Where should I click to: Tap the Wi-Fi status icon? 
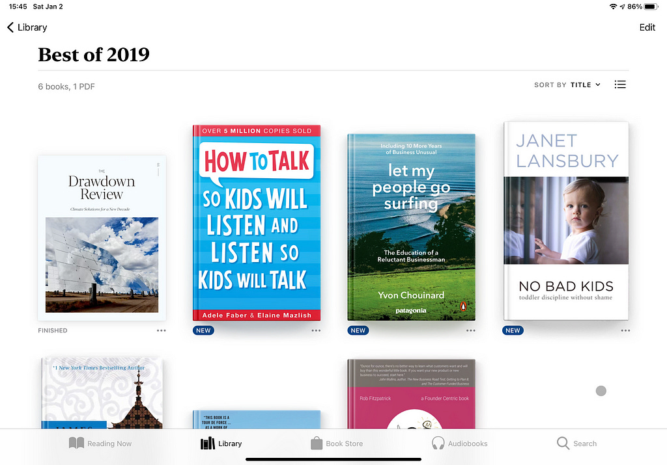[x=613, y=7]
